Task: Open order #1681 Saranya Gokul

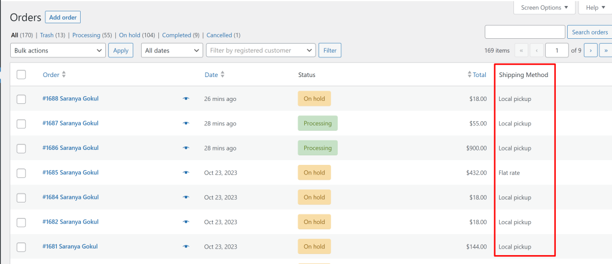Action: [71, 247]
